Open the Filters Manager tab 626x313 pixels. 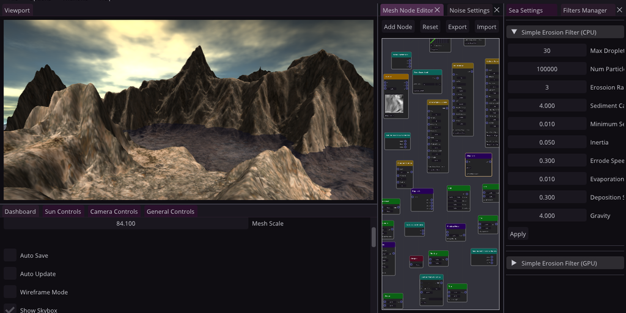click(x=584, y=10)
